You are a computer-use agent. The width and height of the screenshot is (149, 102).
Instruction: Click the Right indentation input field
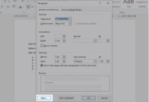click(59, 41)
